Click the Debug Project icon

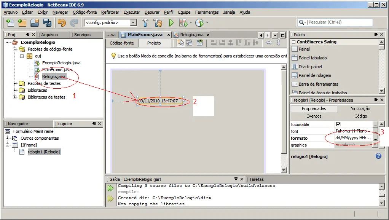pos(183,22)
